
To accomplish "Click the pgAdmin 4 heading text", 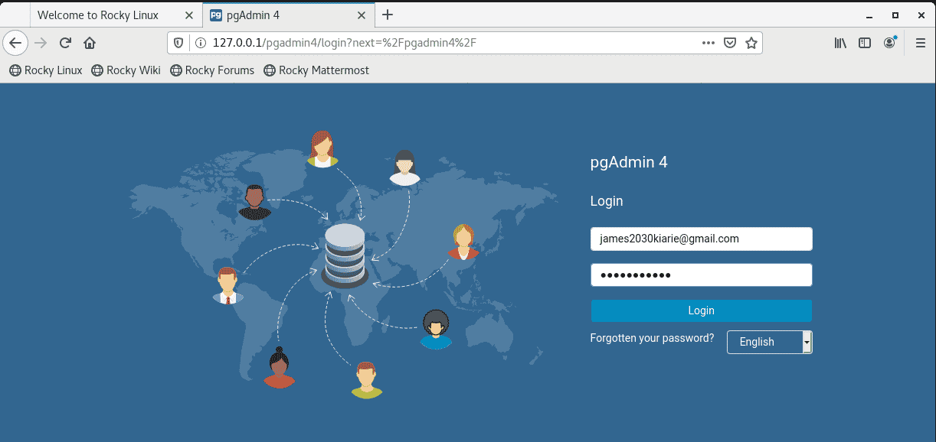I will [629, 162].
